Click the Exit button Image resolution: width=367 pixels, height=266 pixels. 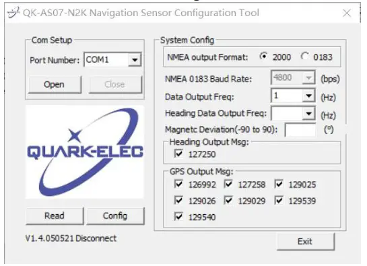(x=305, y=241)
